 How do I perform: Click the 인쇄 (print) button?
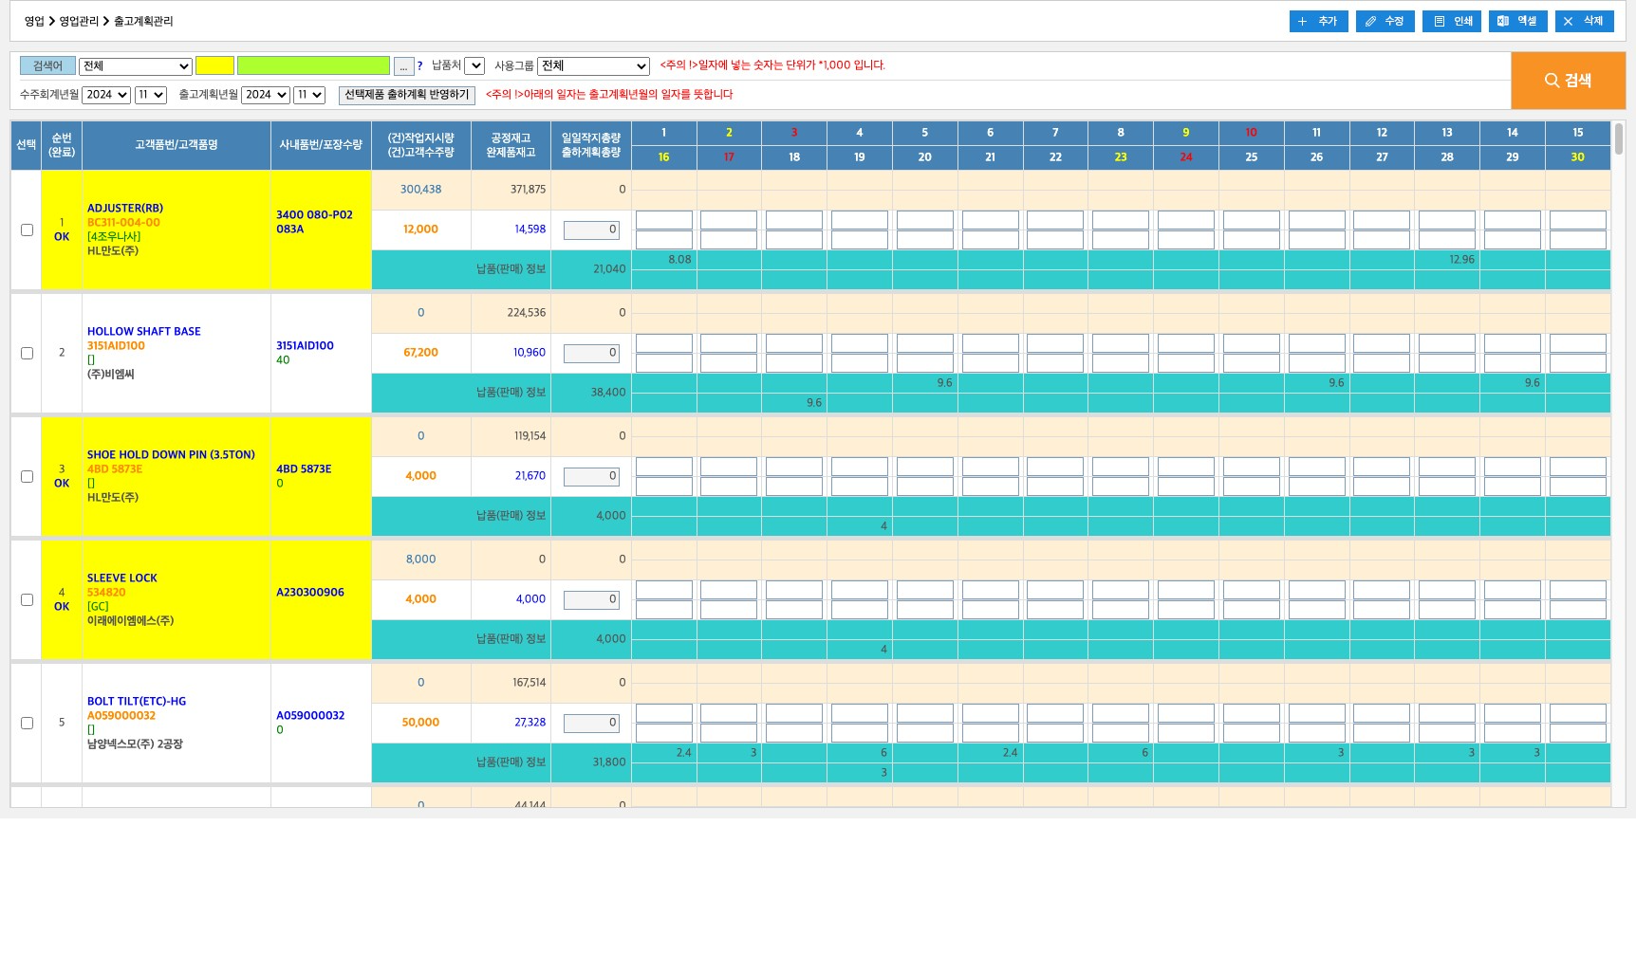coord(1451,21)
